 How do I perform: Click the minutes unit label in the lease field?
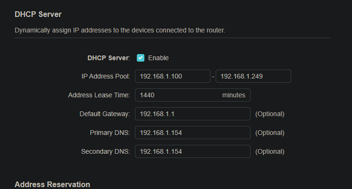click(x=234, y=95)
